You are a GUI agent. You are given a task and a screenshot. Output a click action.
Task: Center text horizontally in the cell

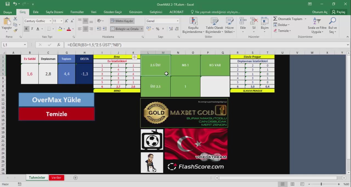tap(86, 29)
